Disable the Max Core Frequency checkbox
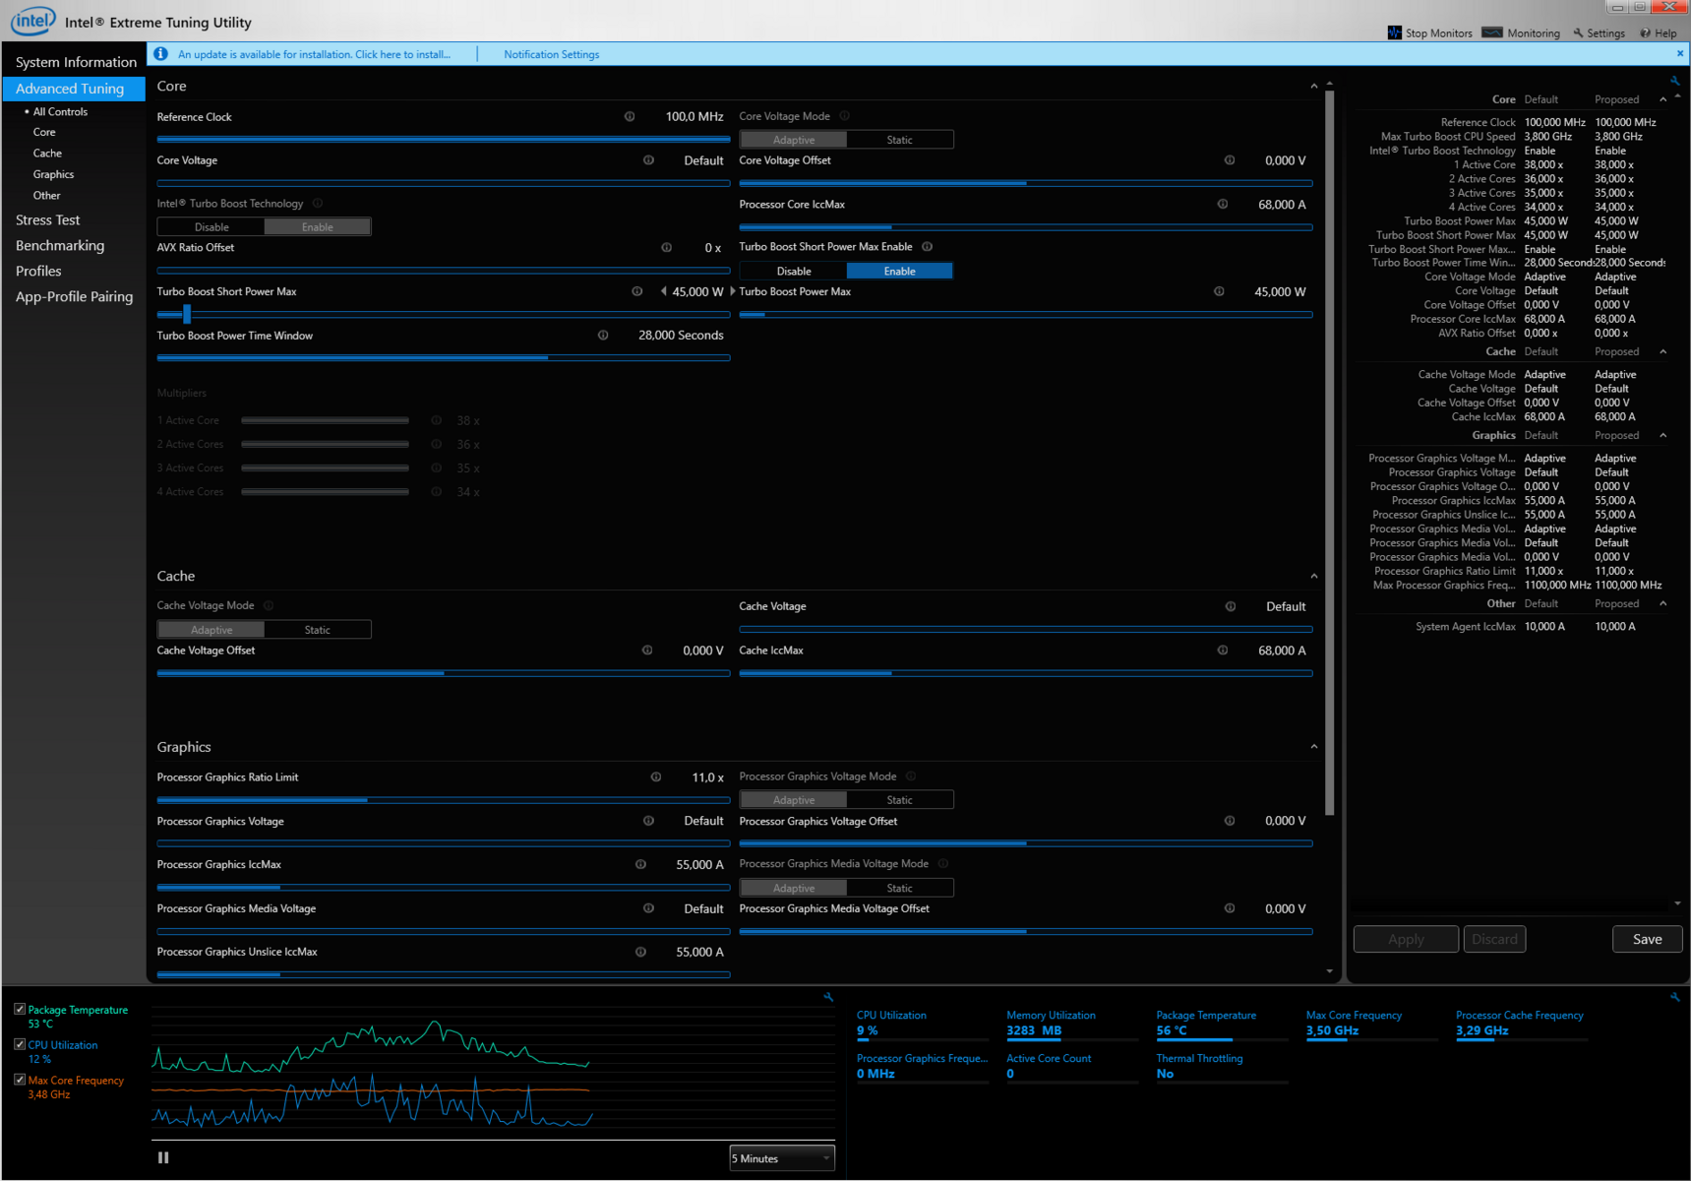Screen dimensions: 1691x1181 click(x=20, y=1080)
